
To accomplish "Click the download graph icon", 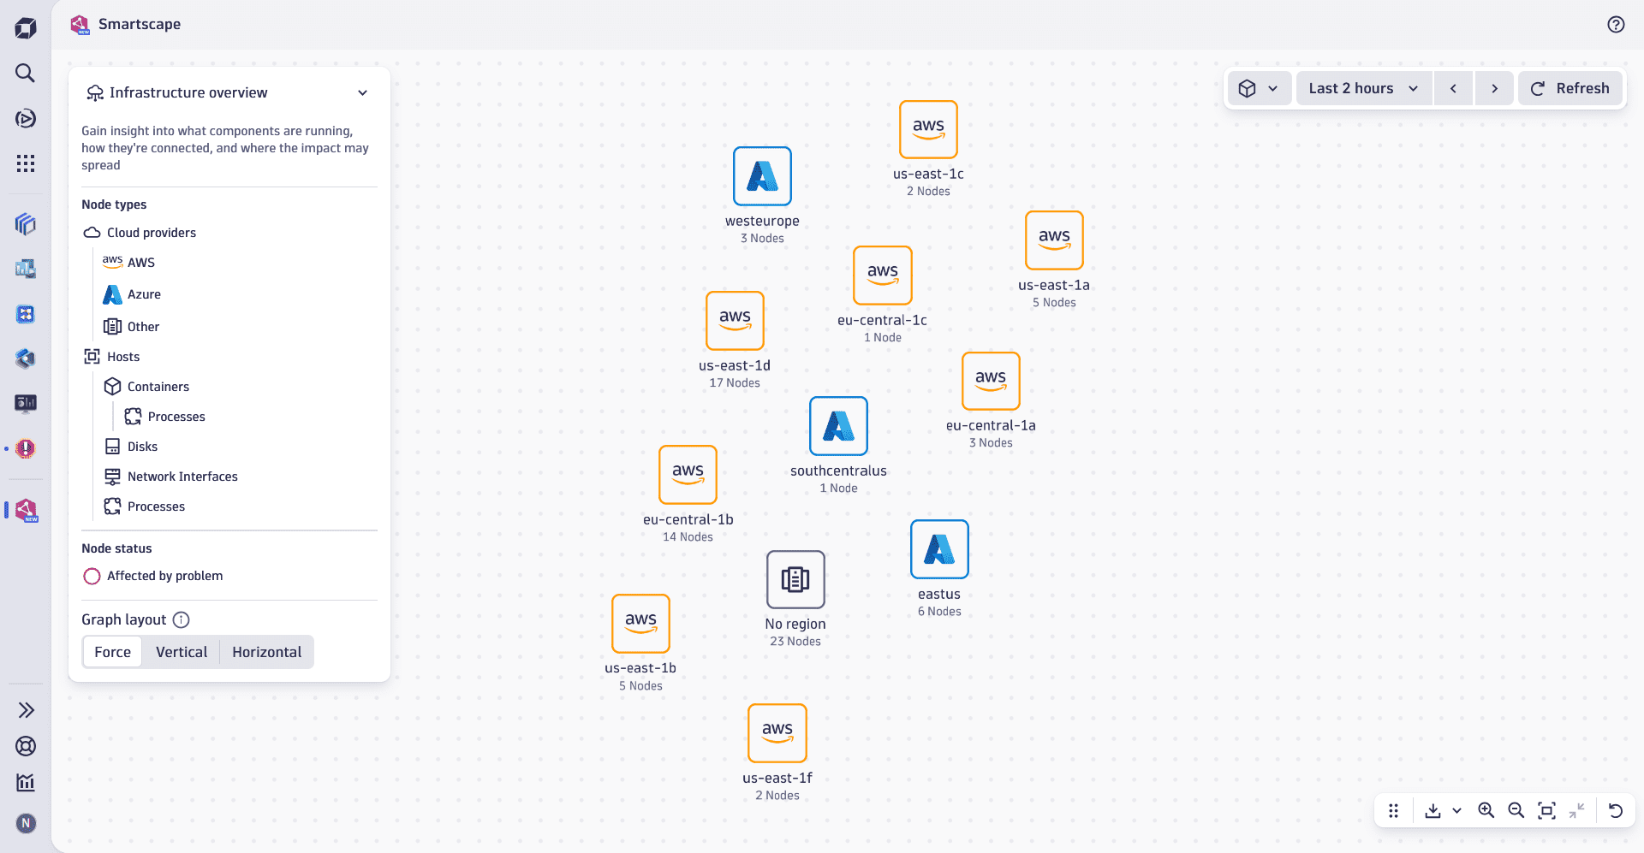I will 1433,810.
